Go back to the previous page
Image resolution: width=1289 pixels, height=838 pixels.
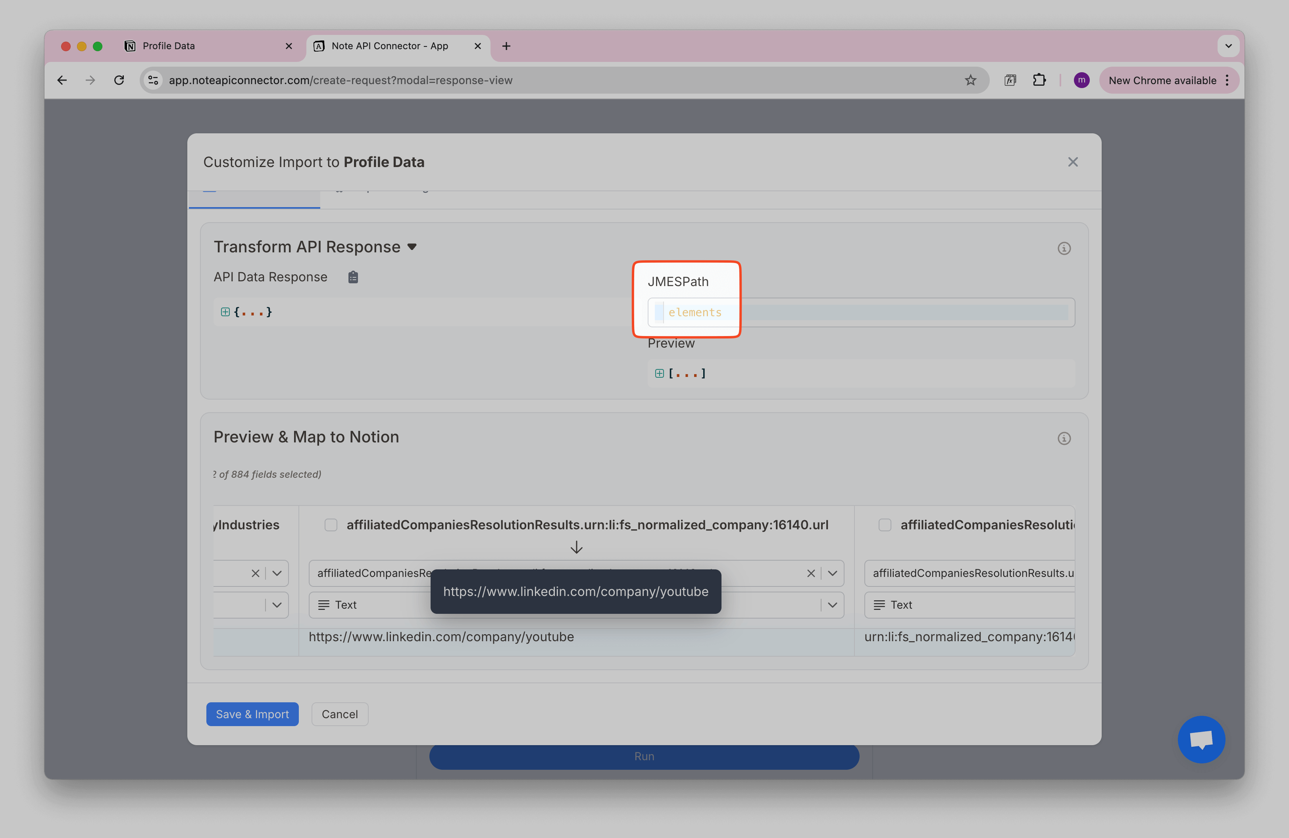[x=62, y=80]
